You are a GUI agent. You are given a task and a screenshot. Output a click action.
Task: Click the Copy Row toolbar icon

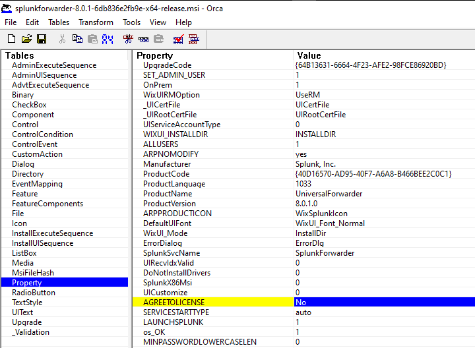click(143, 40)
